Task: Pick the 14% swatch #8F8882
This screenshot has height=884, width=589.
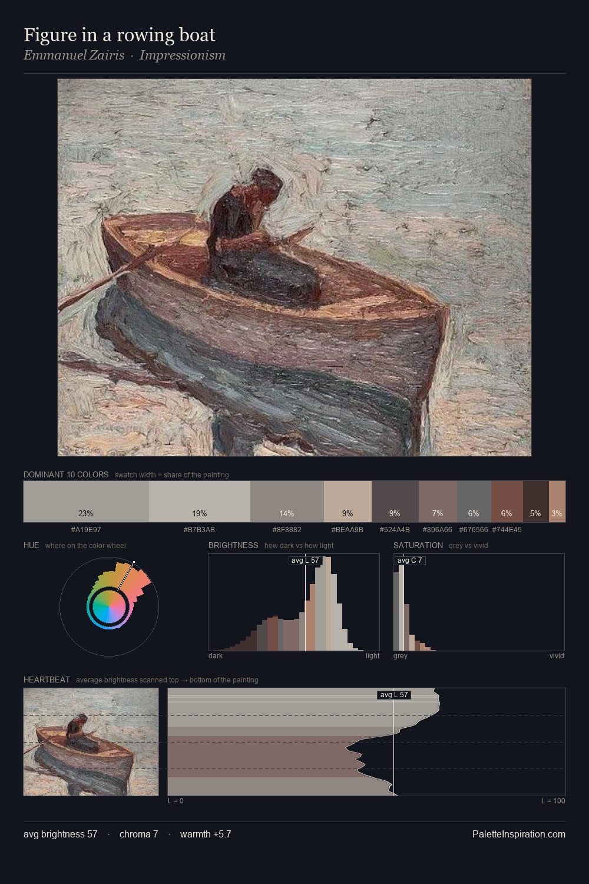Action: [x=287, y=502]
